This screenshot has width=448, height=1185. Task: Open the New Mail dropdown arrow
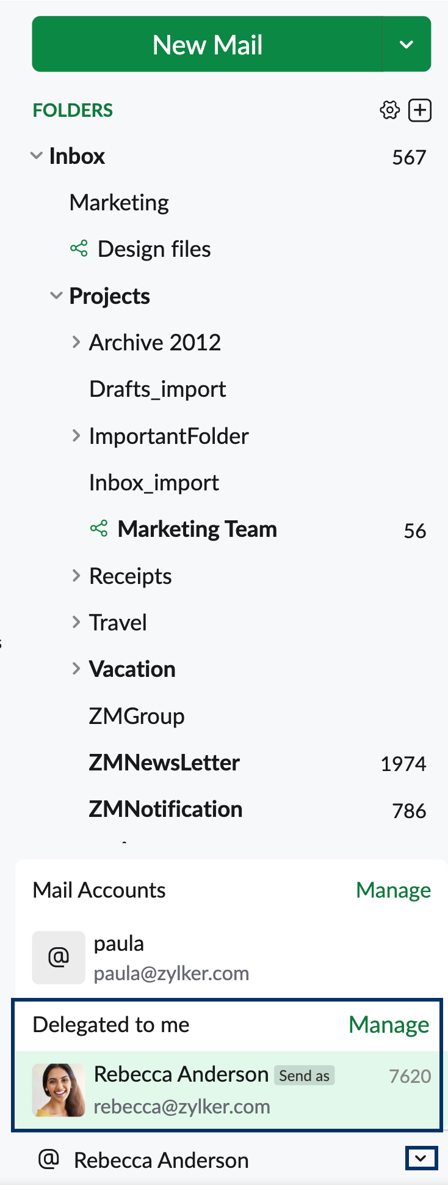click(x=406, y=45)
